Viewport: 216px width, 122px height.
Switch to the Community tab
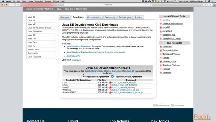(x=110, y=17)
